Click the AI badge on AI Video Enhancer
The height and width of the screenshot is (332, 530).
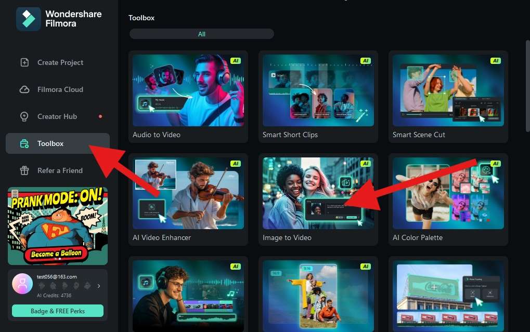pyautogui.click(x=235, y=164)
